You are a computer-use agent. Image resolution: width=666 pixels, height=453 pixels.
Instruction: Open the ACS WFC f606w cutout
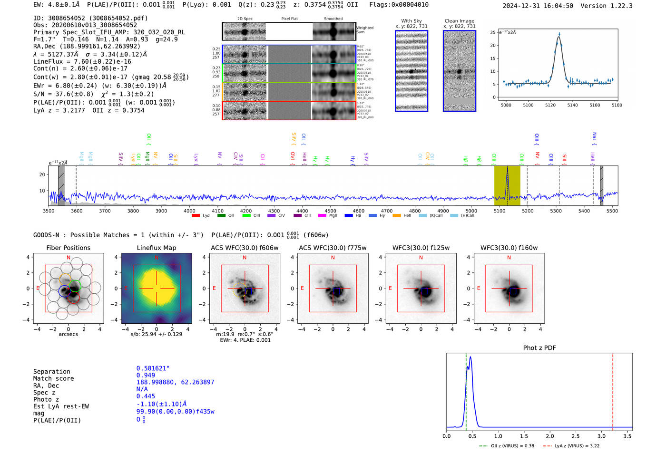(x=245, y=289)
